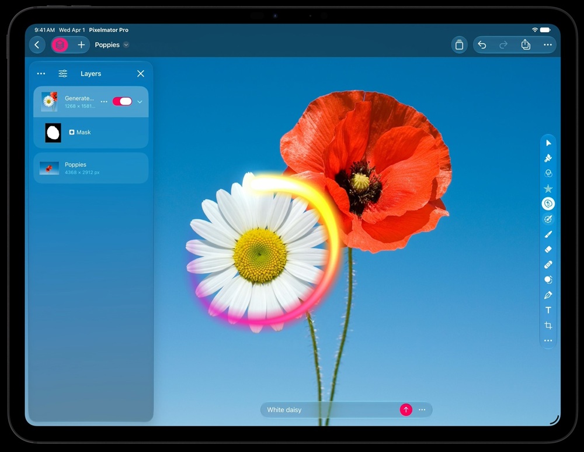This screenshot has width=584, height=452.
Task: Select the dashed-circle selection brush tool
Action: pyautogui.click(x=548, y=219)
